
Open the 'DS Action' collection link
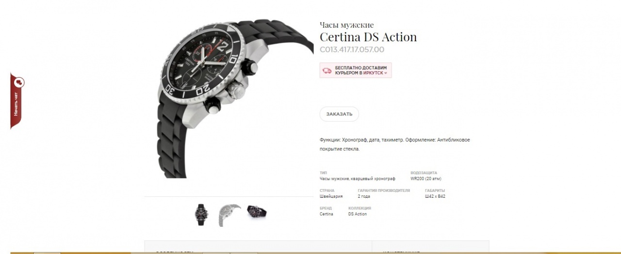pyautogui.click(x=358, y=214)
